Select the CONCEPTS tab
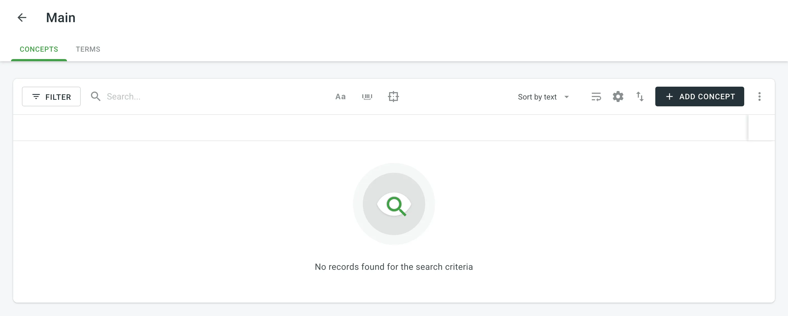Viewport: 788px width, 316px height. 39,49
